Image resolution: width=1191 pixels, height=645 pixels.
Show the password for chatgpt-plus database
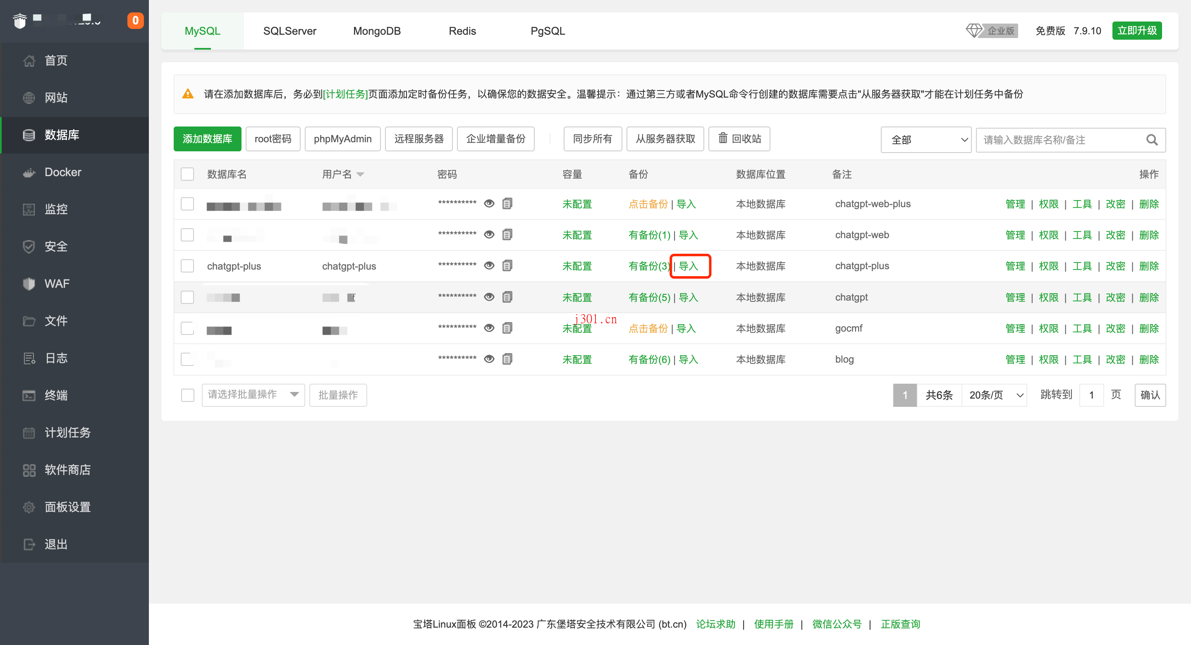point(489,265)
